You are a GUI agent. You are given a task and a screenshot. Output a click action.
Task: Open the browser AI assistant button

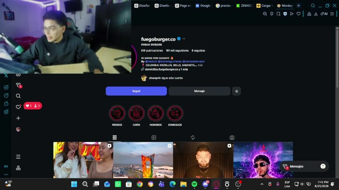(x=324, y=14)
